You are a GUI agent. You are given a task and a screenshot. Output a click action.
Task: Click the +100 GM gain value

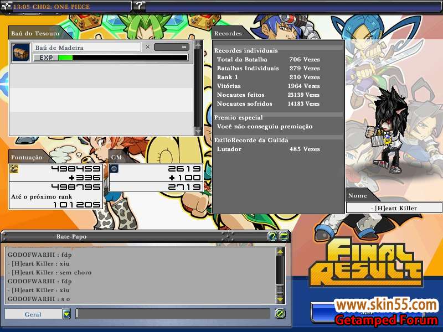pyautogui.click(x=185, y=178)
